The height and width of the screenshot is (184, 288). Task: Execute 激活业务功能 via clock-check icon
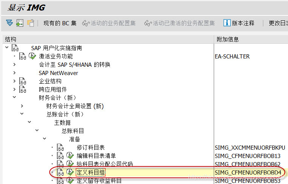[x=32, y=56]
